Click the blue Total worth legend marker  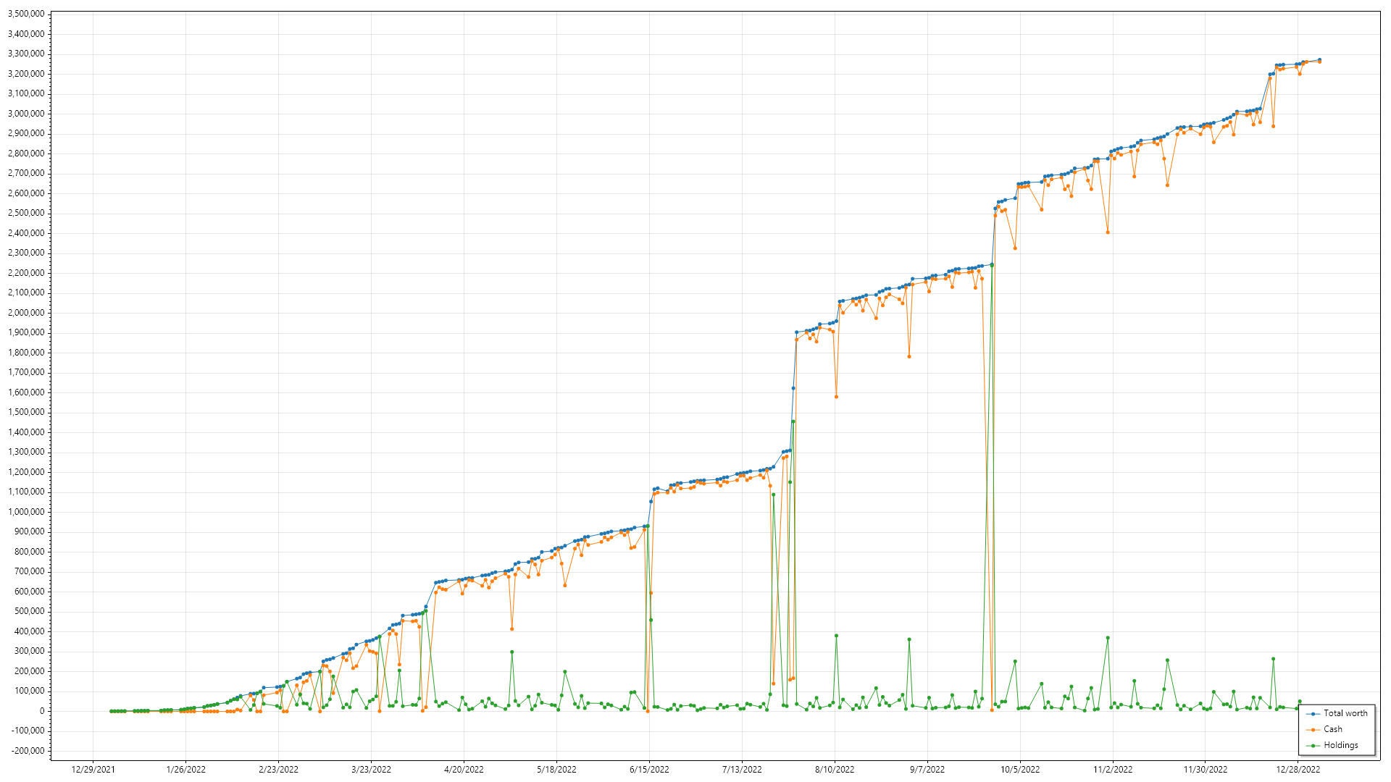(x=1313, y=714)
